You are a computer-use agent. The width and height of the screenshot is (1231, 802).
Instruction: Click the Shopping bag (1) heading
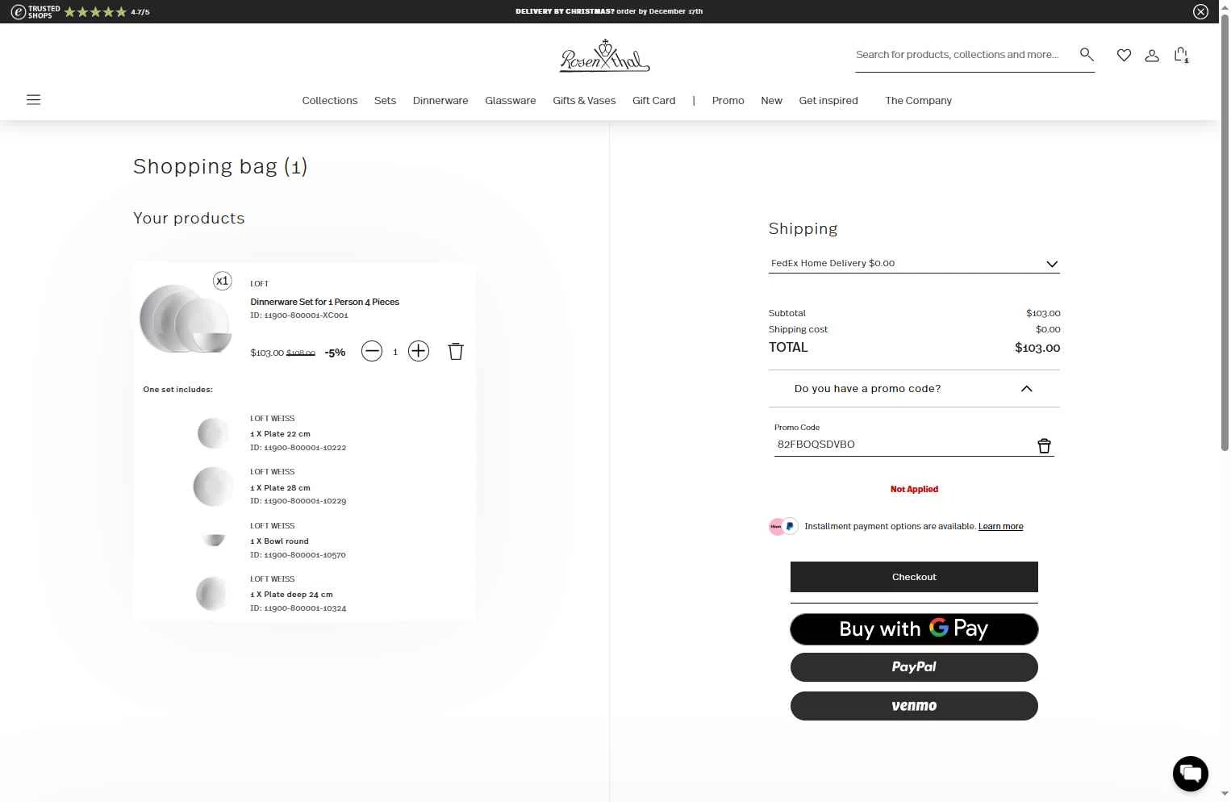[220, 166]
